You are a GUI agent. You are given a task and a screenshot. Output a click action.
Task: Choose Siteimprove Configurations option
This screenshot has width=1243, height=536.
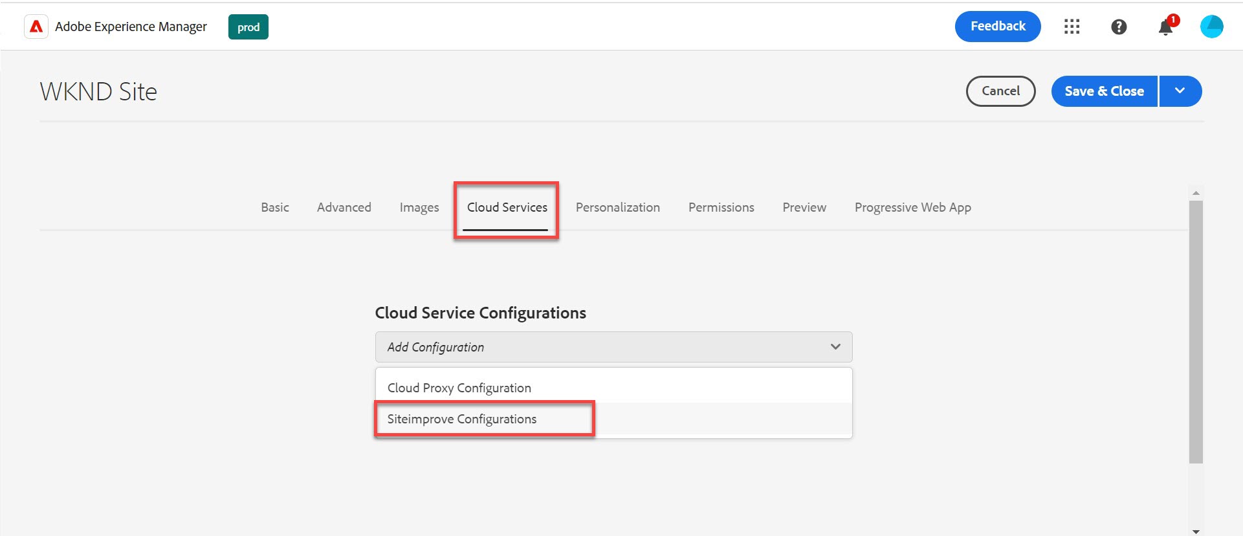613,419
